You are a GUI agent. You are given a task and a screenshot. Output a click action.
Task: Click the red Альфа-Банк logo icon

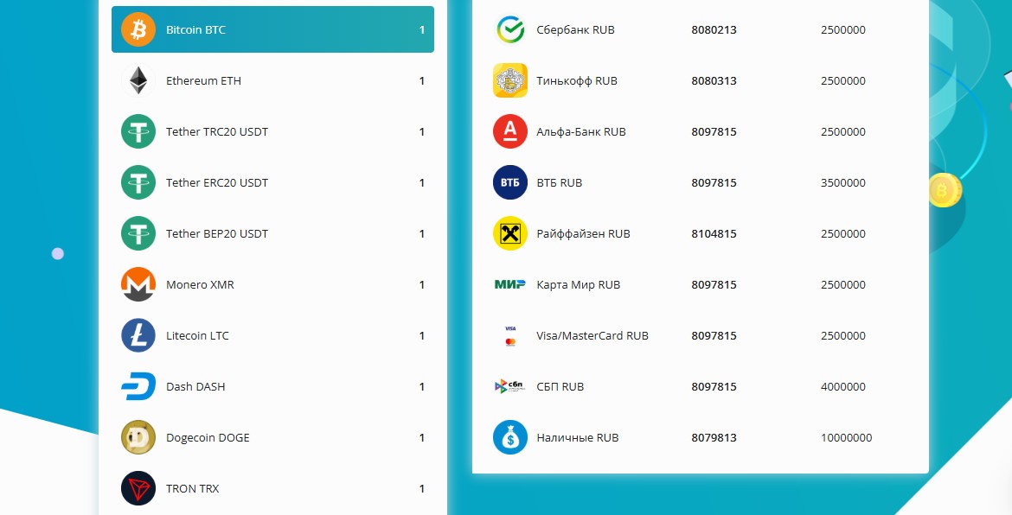pyautogui.click(x=509, y=131)
